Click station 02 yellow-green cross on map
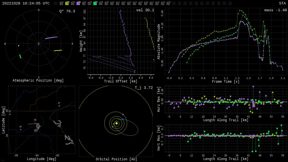Screen dimensions: 288x162 pyautogui.click(x=10, y=114)
